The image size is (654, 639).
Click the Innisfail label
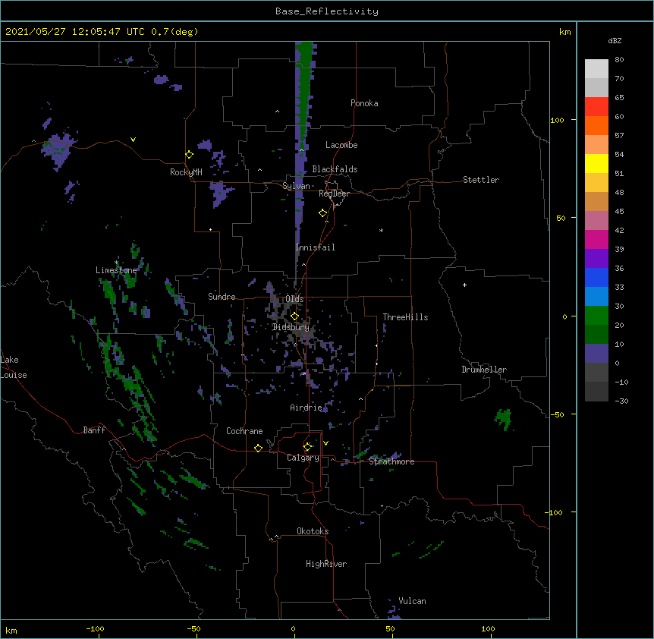pos(315,247)
